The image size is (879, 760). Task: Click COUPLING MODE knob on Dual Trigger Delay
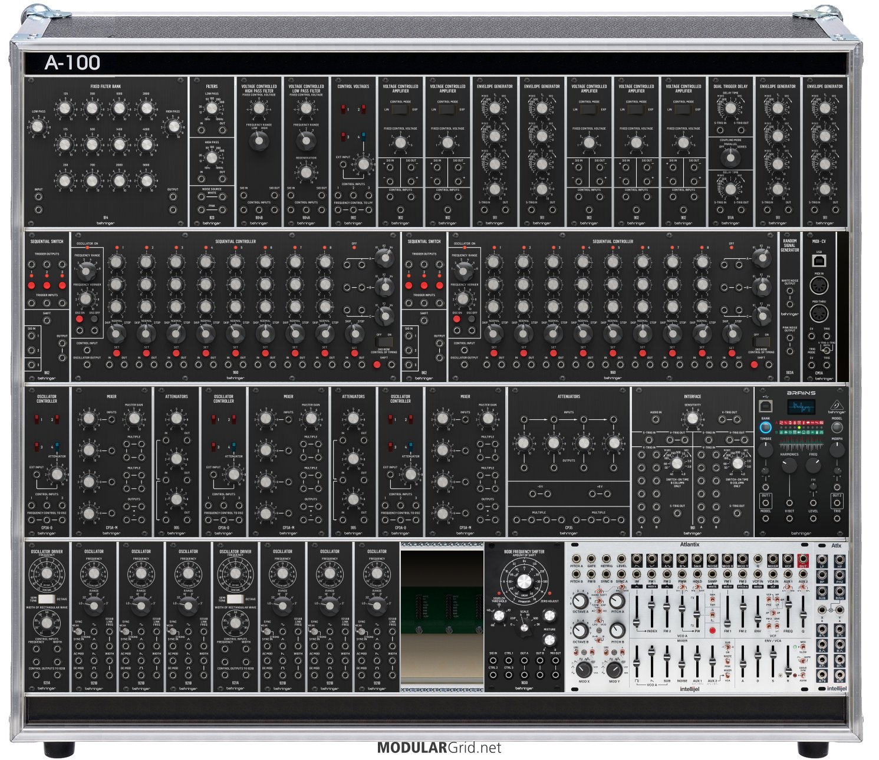pyautogui.click(x=730, y=156)
